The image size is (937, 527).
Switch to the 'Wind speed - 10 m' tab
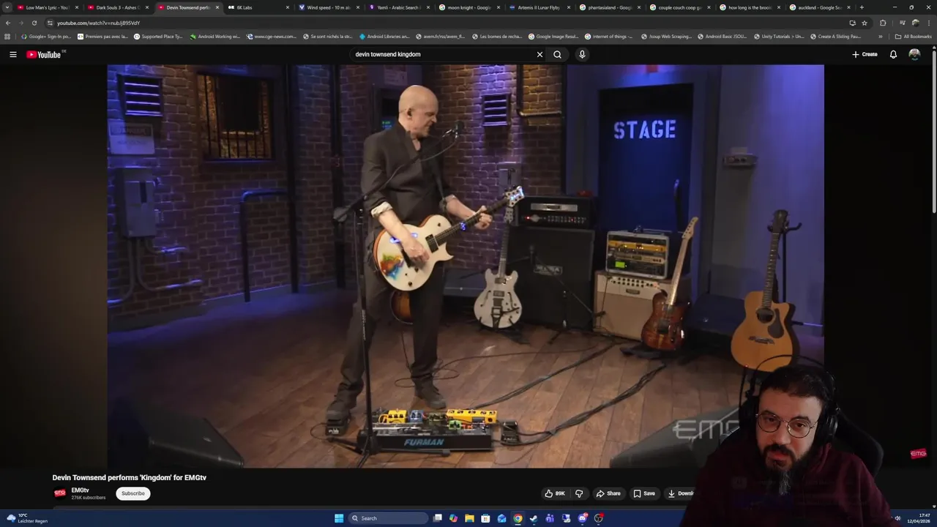coord(328,7)
